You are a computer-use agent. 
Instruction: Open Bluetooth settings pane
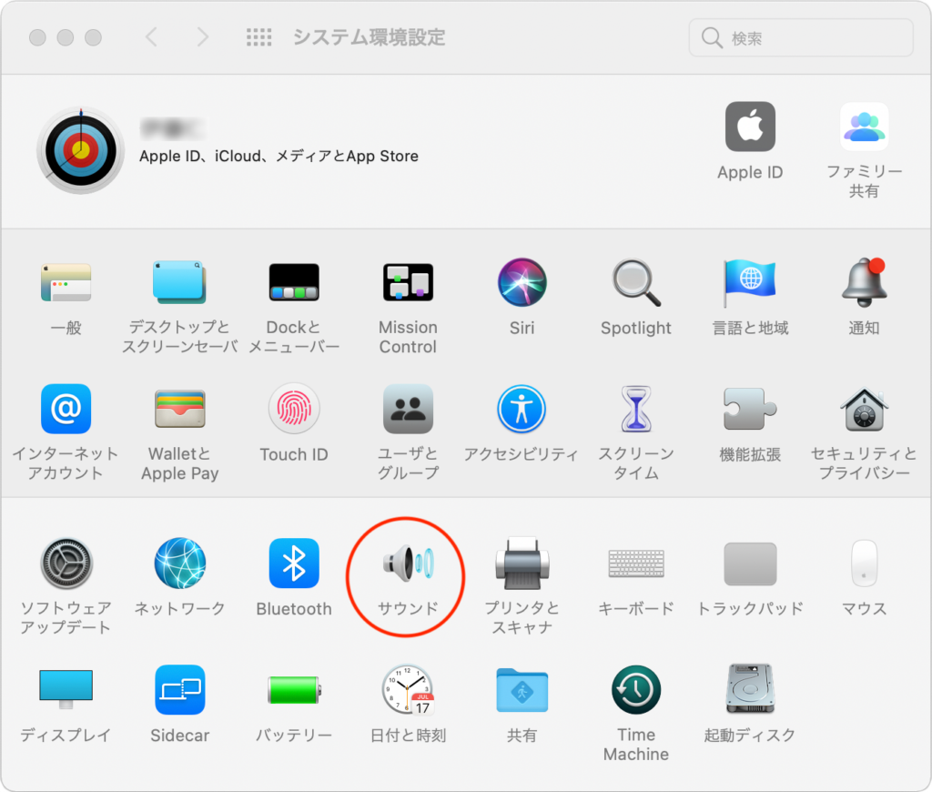(294, 564)
